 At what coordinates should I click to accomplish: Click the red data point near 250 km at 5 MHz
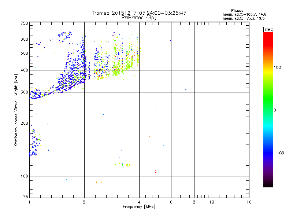click(x=156, y=109)
